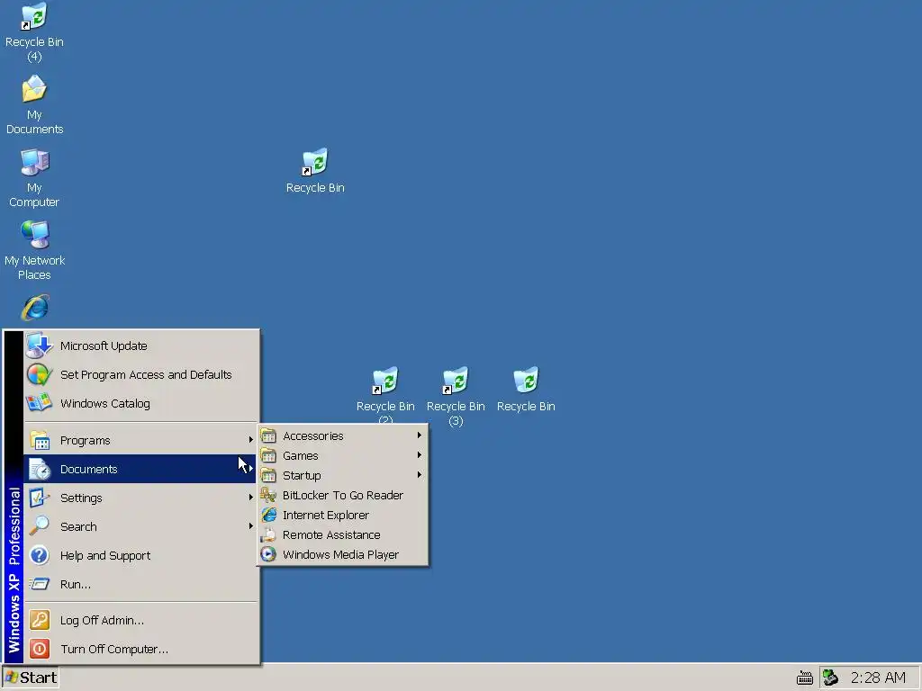Click the Log Off Admin key icon
This screenshot has width=922, height=691.
tap(40, 620)
